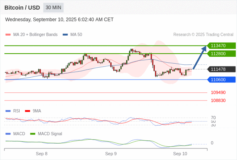The width and height of the screenshot is (237, 160).
Task: Click the Sep 9 date axis label
Action: (111, 154)
